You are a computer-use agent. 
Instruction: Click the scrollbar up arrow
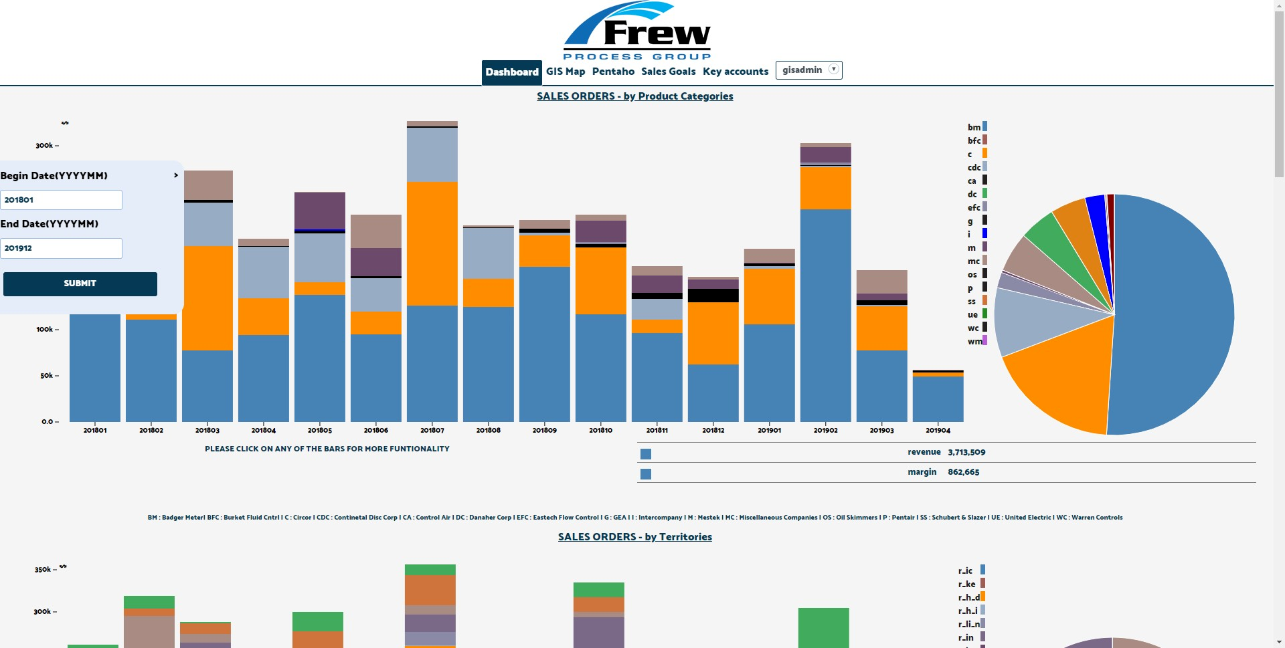(x=1279, y=5)
